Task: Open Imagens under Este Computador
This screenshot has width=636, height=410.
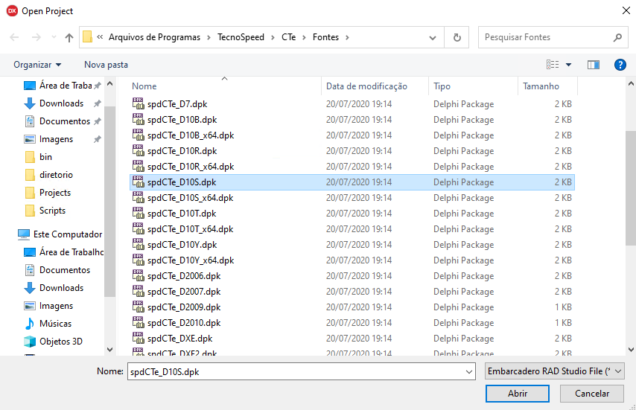Action: click(48, 306)
